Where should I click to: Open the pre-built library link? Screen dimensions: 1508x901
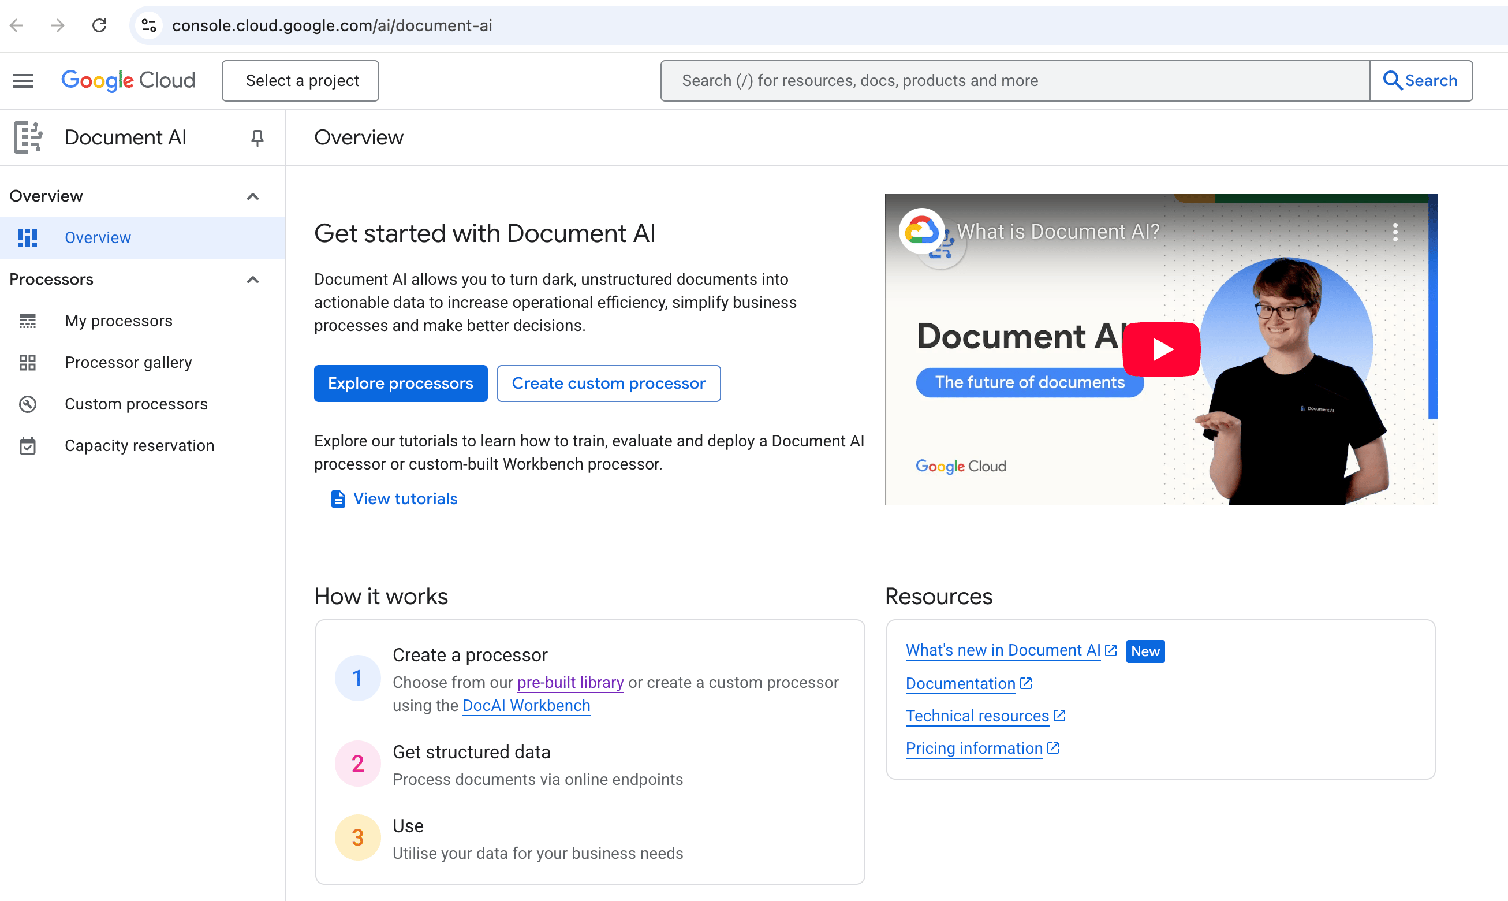[x=570, y=683]
